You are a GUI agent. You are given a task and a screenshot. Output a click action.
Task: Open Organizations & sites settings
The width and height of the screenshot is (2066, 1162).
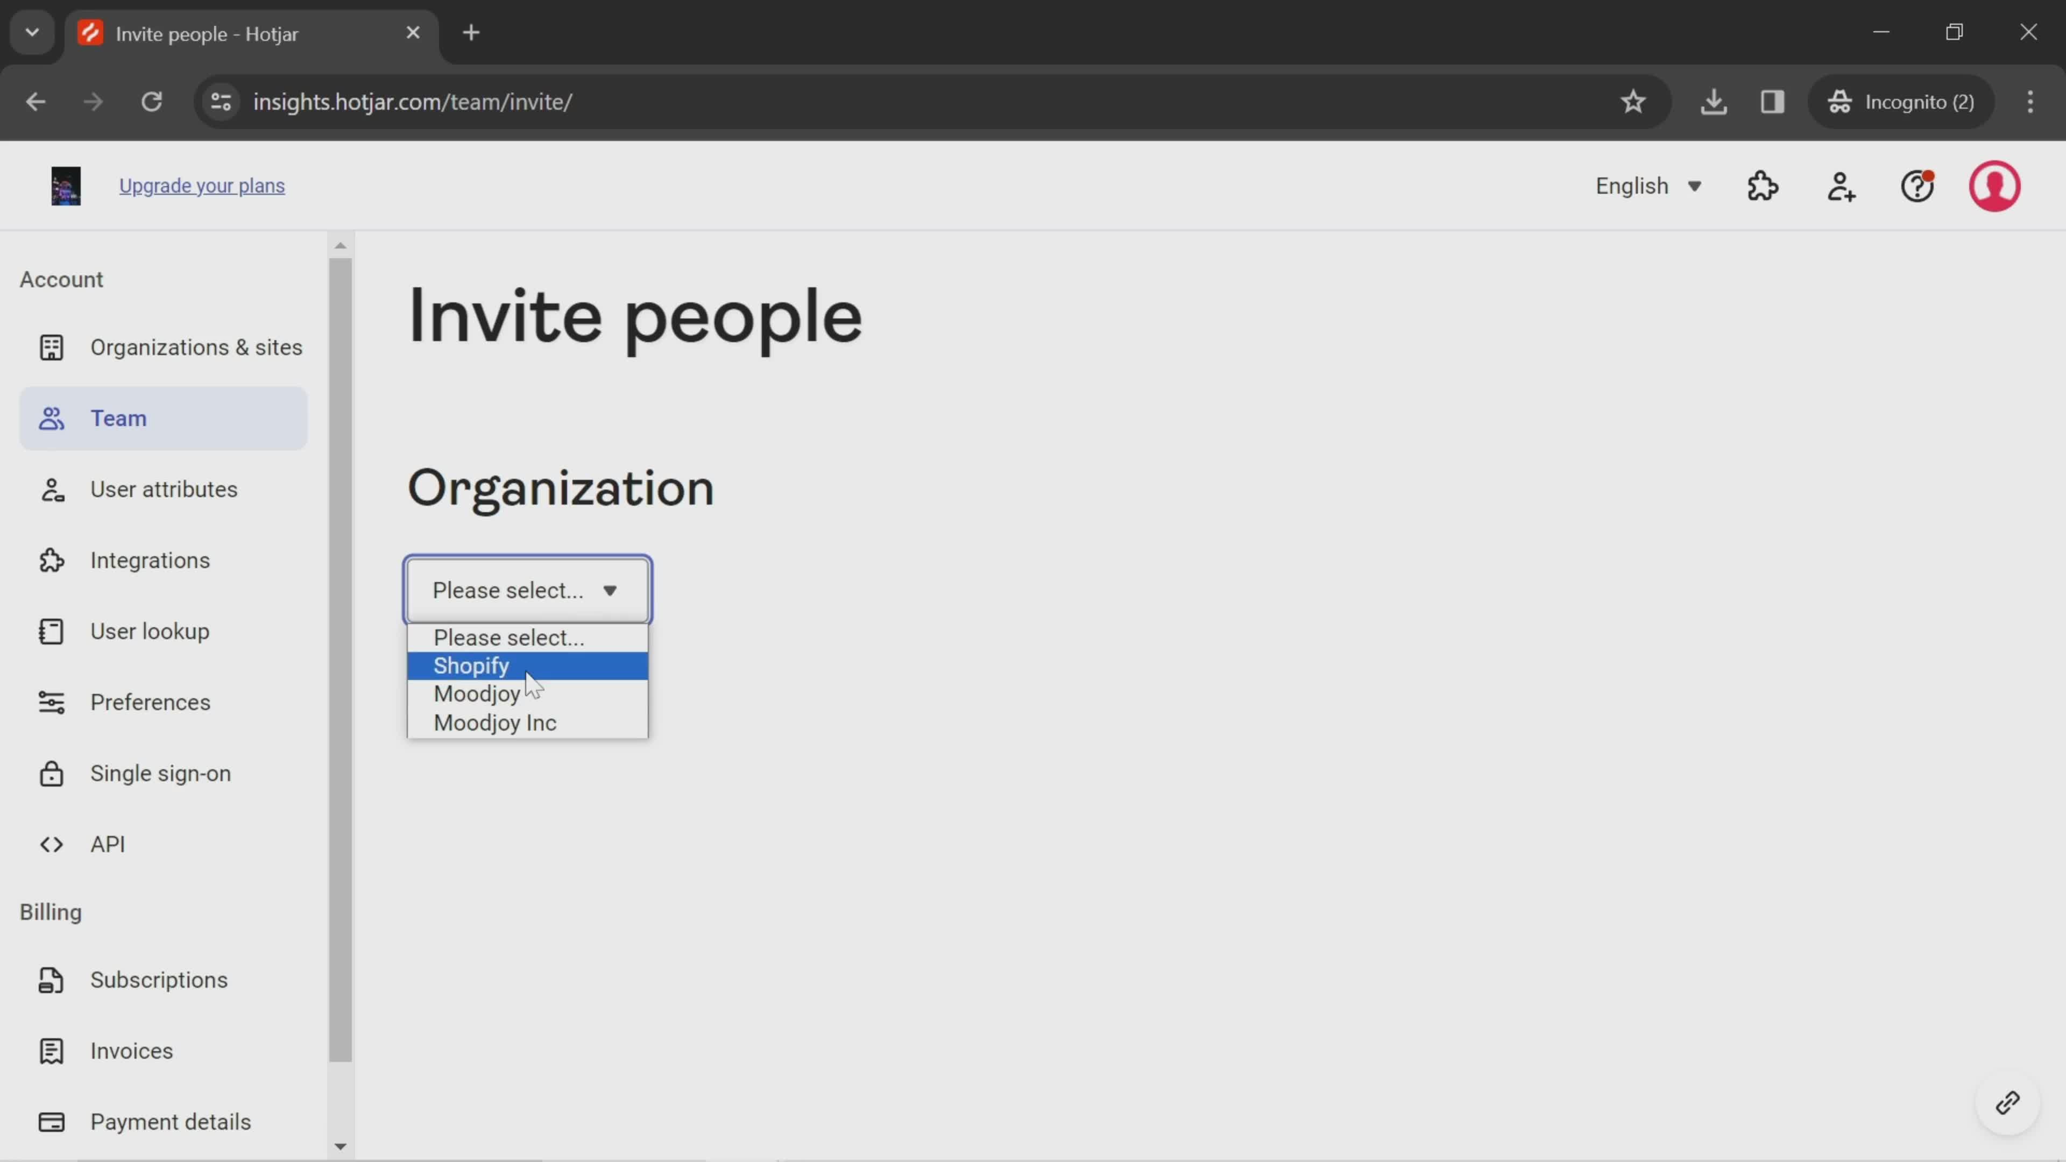click(x=196, y=348)
